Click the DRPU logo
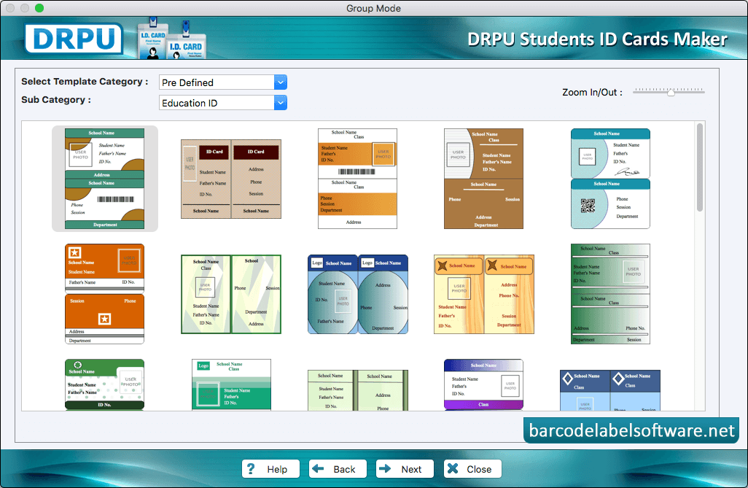 click(x=74, y=39)
